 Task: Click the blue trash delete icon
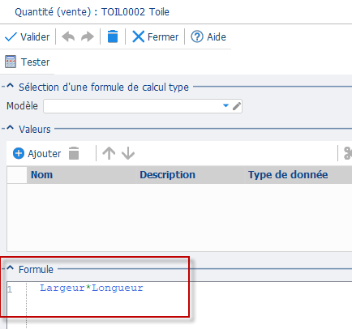coord(113,36)
